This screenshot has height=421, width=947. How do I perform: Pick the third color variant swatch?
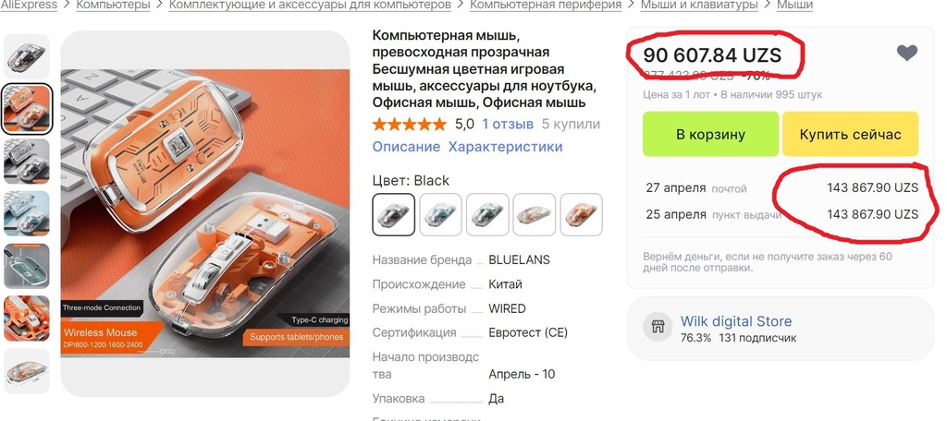tap(487, 214)
